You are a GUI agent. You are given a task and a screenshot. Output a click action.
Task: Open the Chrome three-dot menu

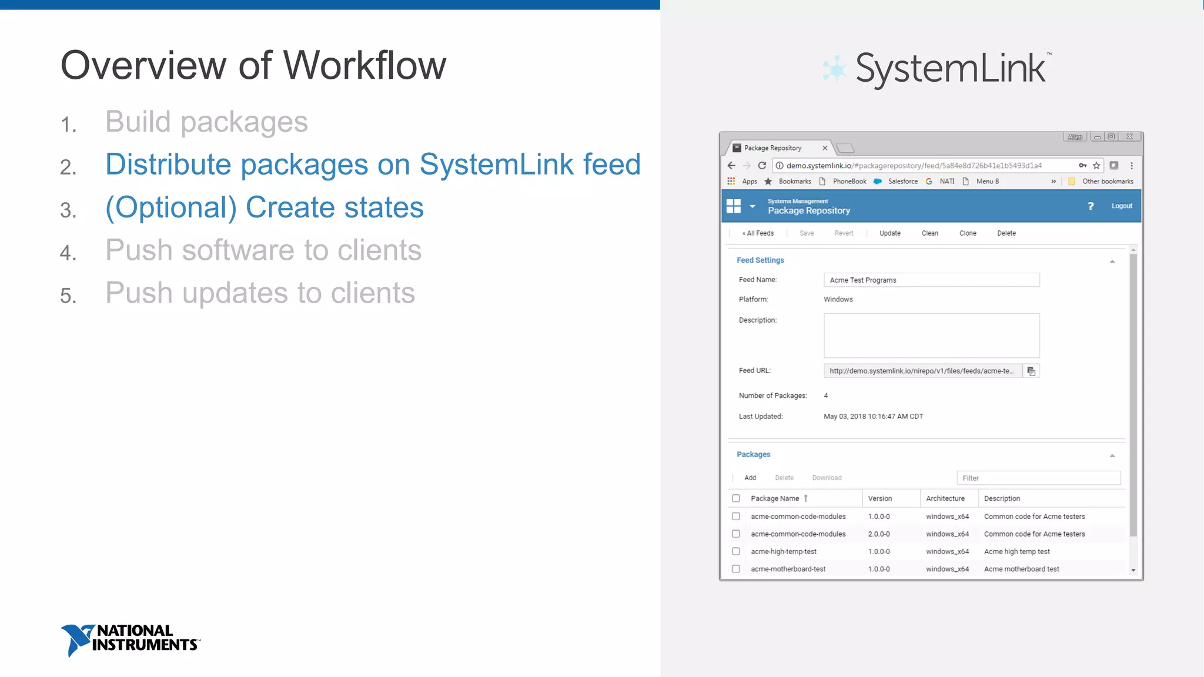point(1132,166)
